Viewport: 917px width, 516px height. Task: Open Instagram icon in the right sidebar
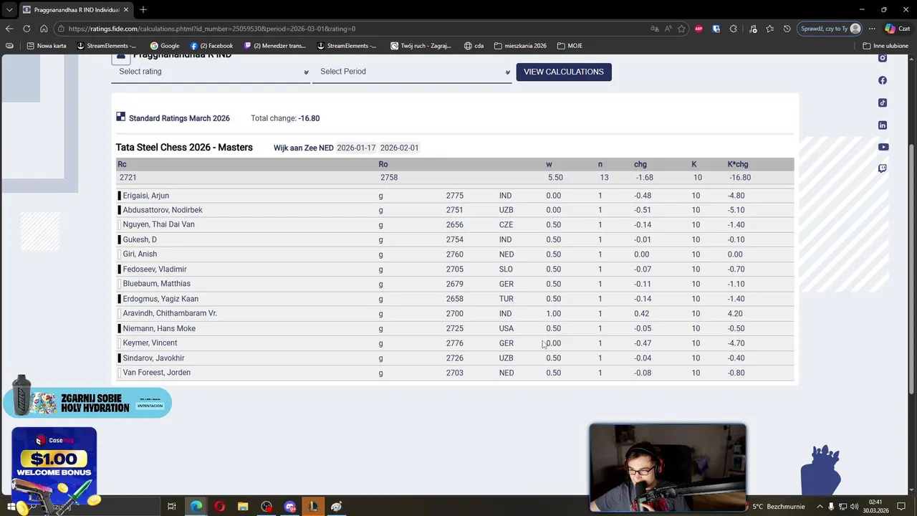point(883,58)
